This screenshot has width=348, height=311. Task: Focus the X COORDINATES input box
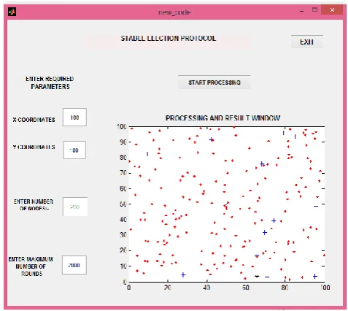(x=74, y=118)
